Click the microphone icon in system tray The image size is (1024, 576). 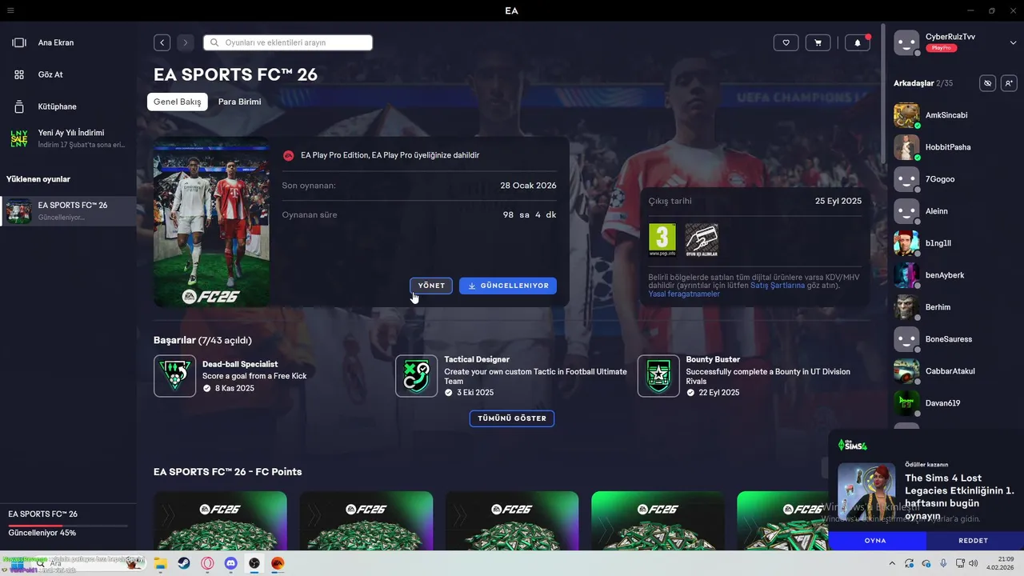coord(943,563)
